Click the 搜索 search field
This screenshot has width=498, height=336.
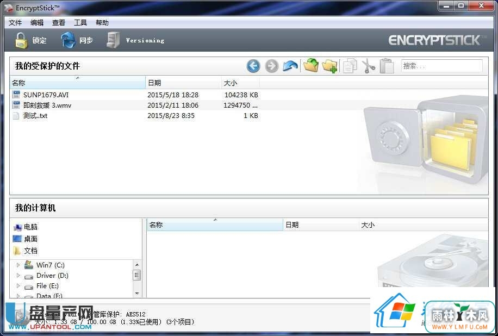point(442,66)
